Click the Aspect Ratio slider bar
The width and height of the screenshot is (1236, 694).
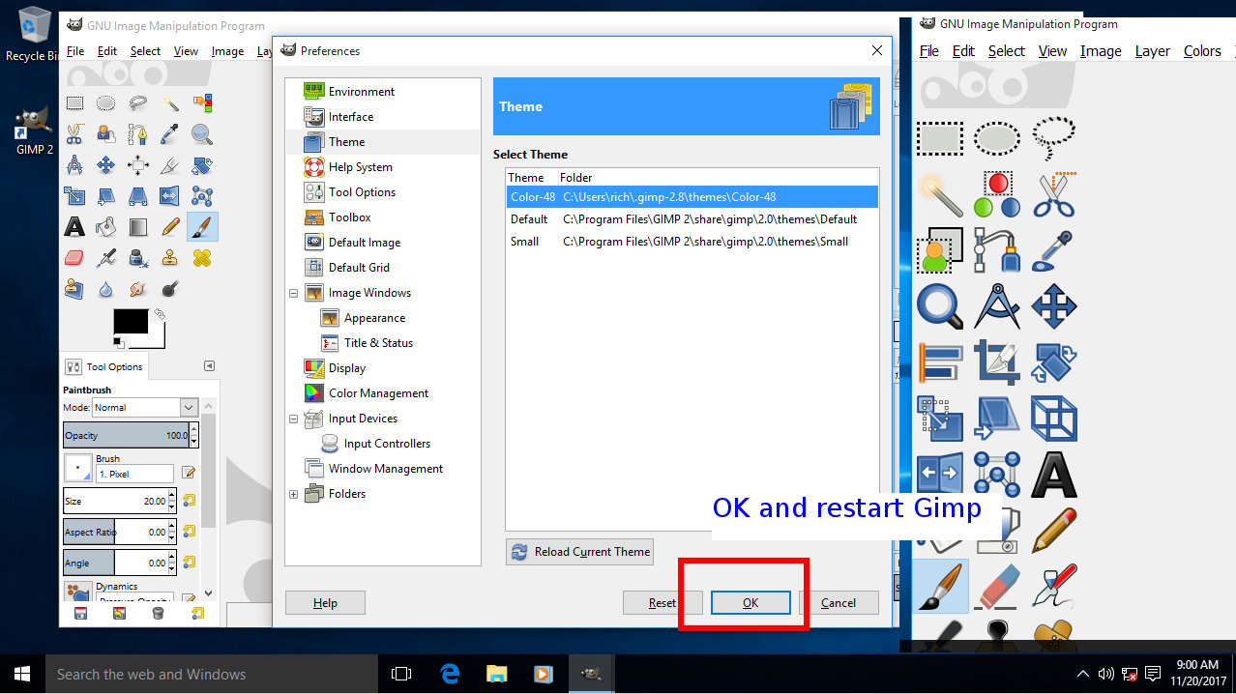coord(115,532)
